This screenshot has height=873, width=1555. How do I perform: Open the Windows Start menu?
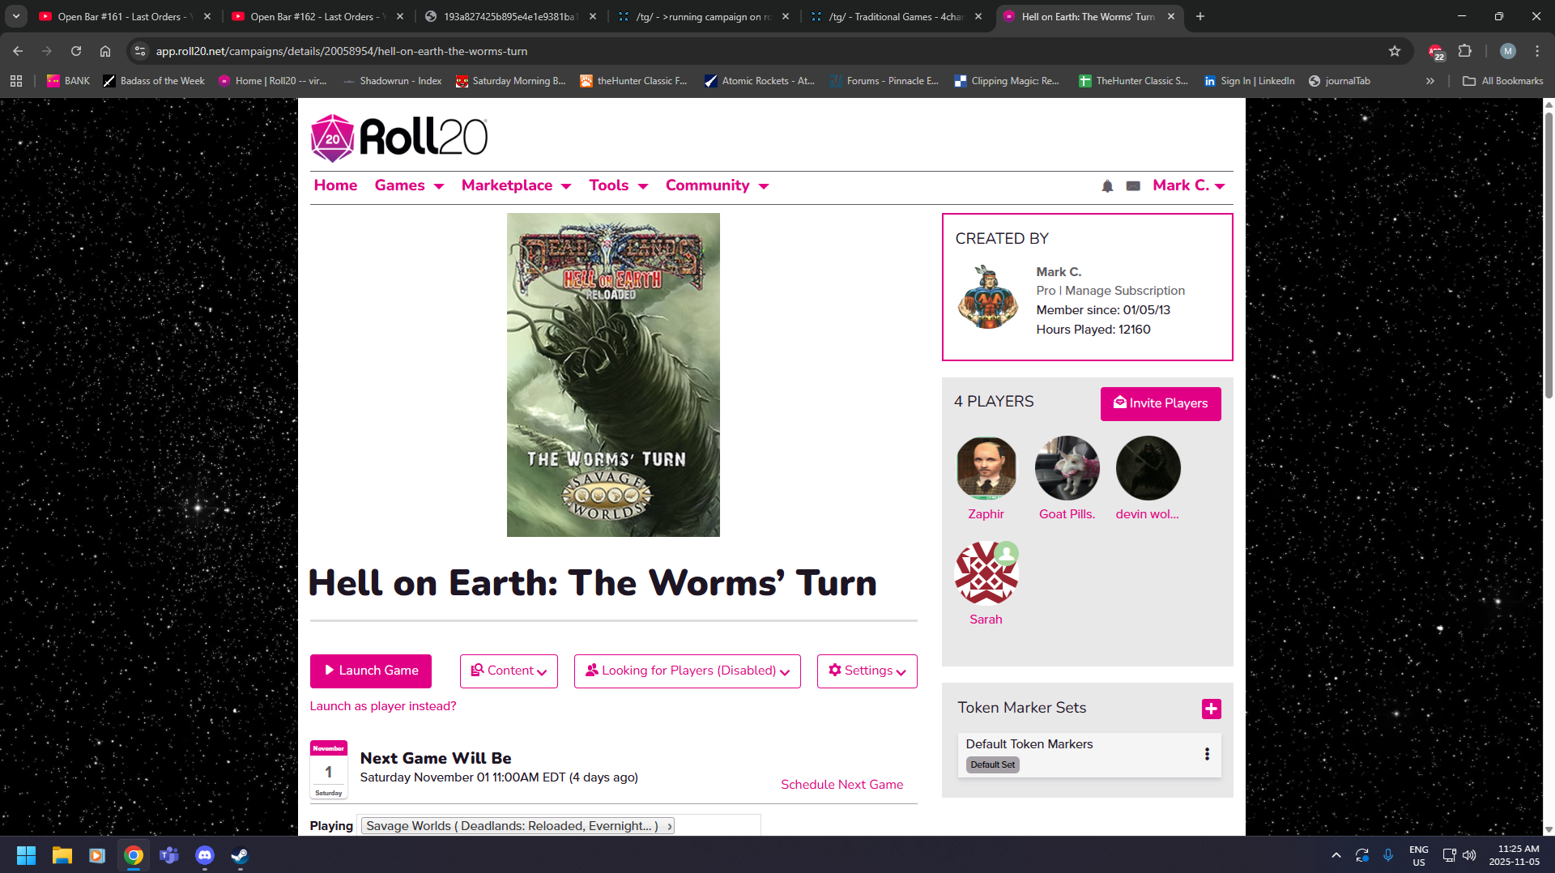pos(26,855)
